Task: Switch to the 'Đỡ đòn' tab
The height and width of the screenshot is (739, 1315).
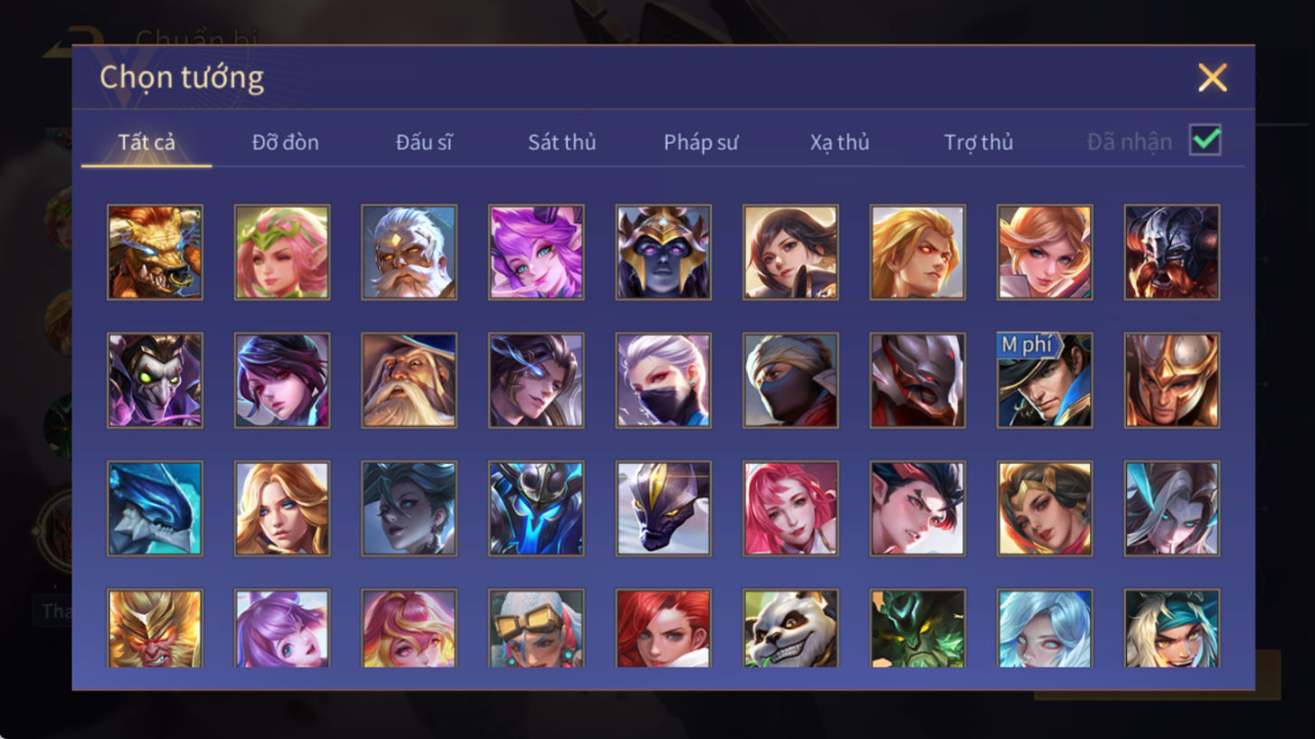Action: click(285, 142)
